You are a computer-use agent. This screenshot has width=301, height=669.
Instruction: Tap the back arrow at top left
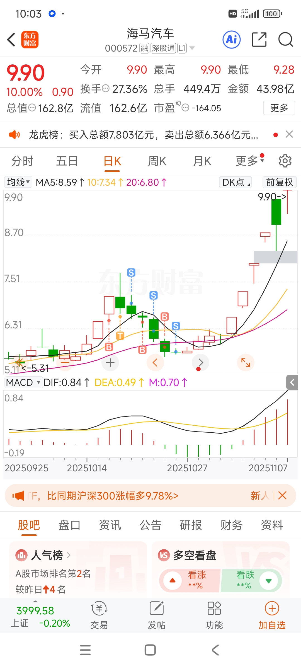click(11, 39)
